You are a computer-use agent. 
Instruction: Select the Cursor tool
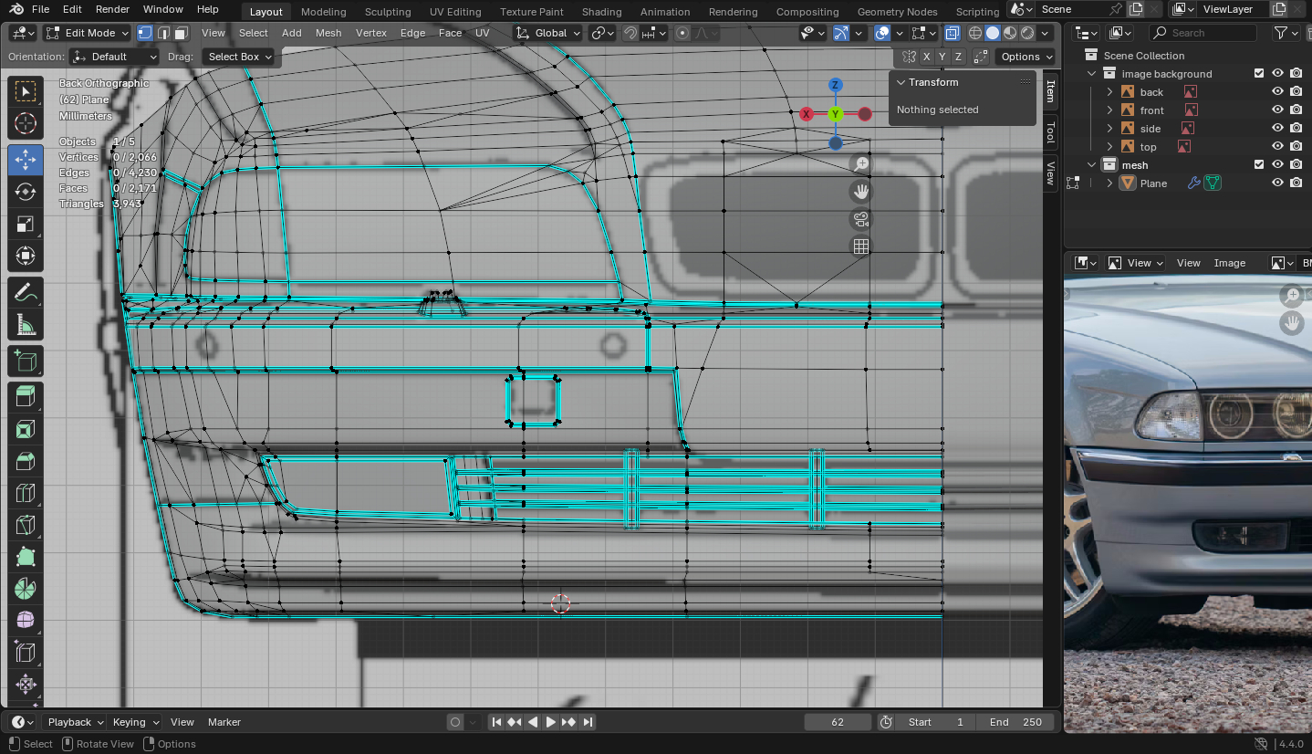[x=26, y=123]
